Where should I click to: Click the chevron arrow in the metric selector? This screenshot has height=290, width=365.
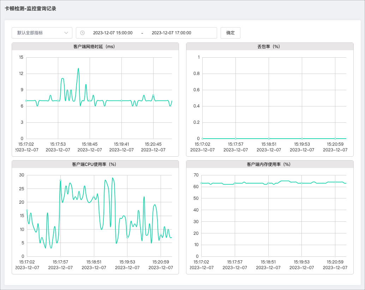pos(66,33)
